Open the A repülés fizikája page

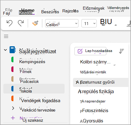point(96,92)
